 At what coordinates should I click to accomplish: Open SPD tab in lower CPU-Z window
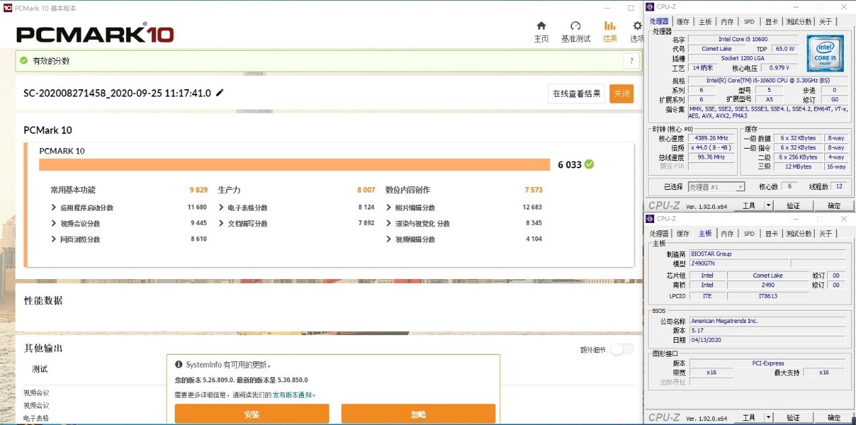[x=749, y=234]
